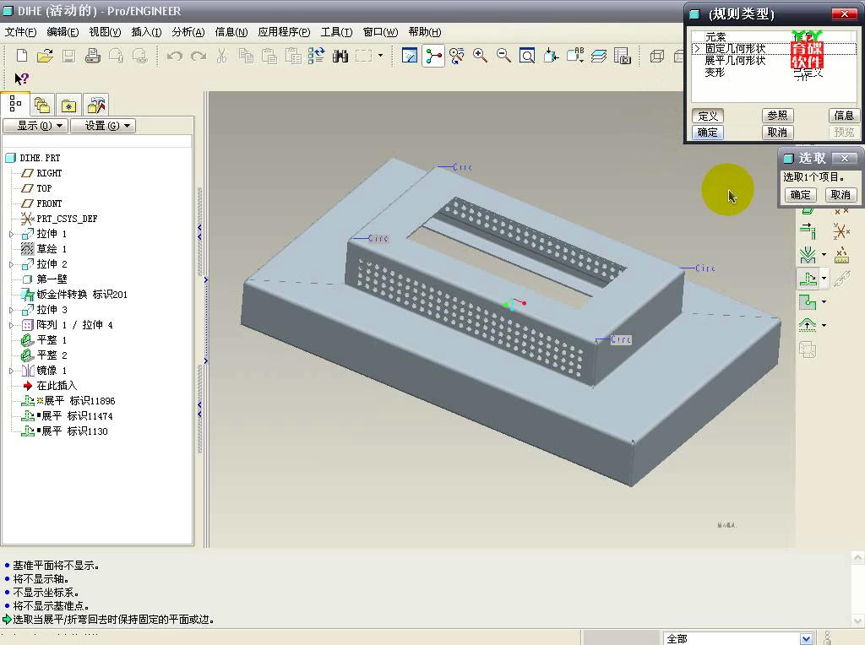The image size is (865, 645).
Task: Select PRT_CSYS_DEF in the tree
Action: 59,219
